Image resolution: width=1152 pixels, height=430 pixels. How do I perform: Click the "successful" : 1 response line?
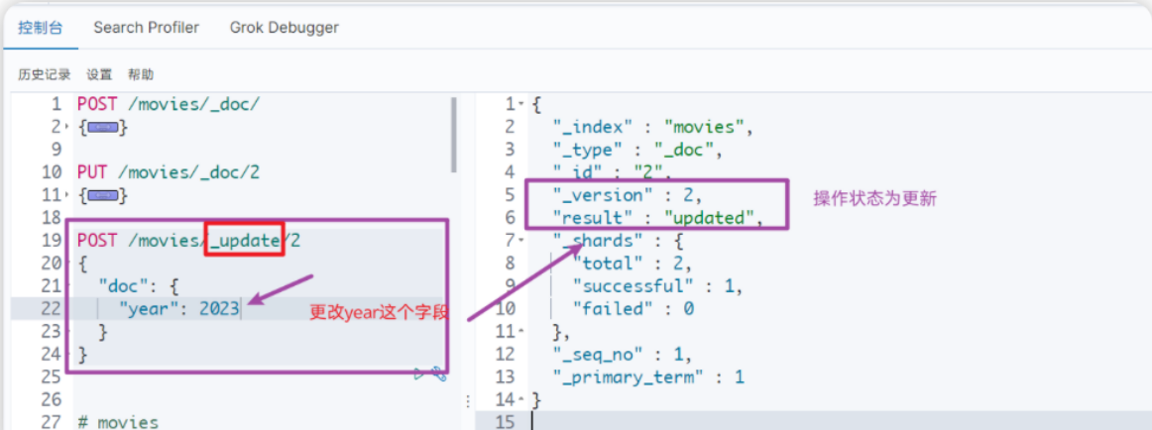(658, 286)
